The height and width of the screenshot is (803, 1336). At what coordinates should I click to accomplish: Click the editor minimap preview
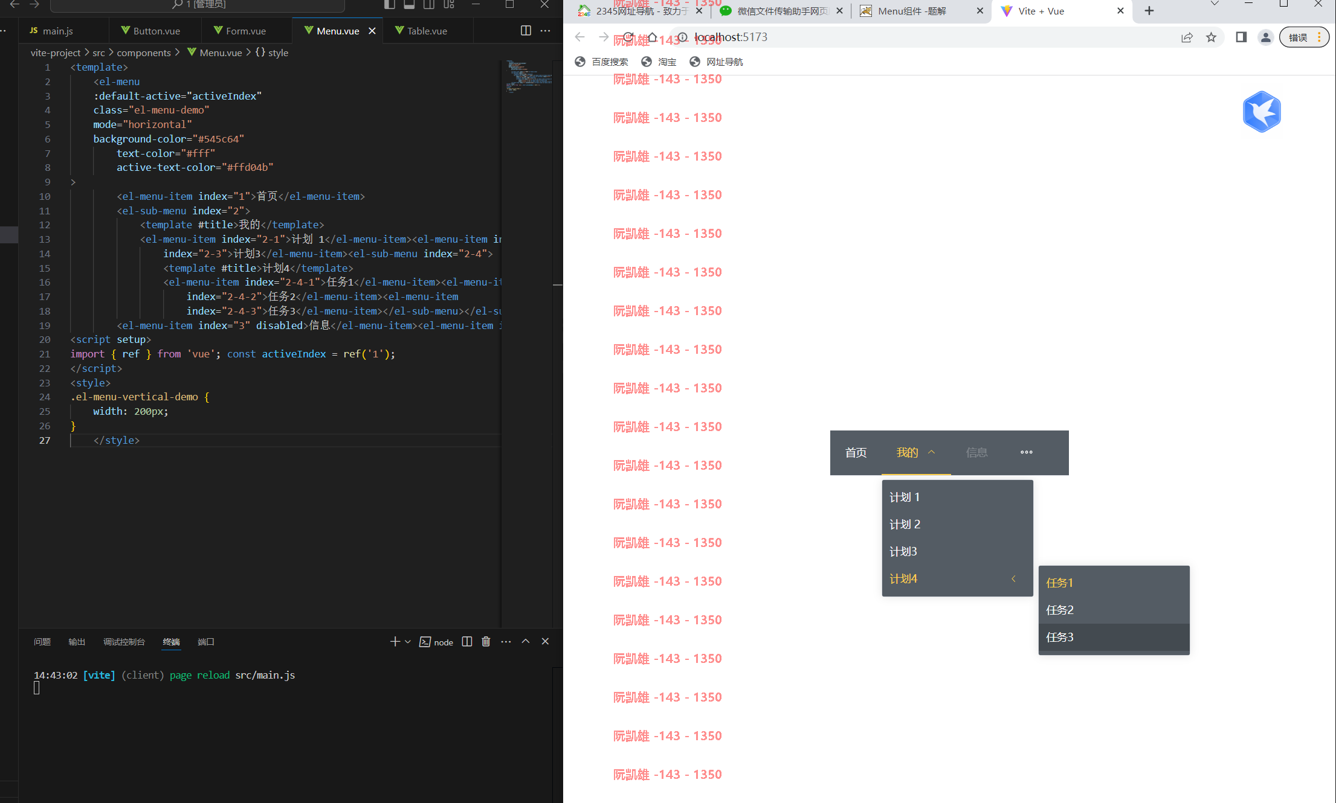pos(528,75)
